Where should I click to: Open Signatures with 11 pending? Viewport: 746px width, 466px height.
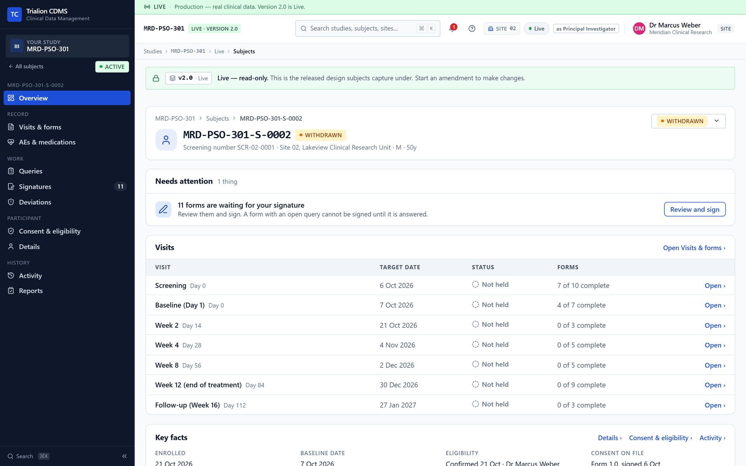pyautogui.click(x=67, y=186)
